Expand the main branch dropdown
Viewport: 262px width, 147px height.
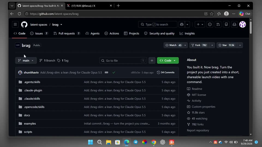point(26,60)
